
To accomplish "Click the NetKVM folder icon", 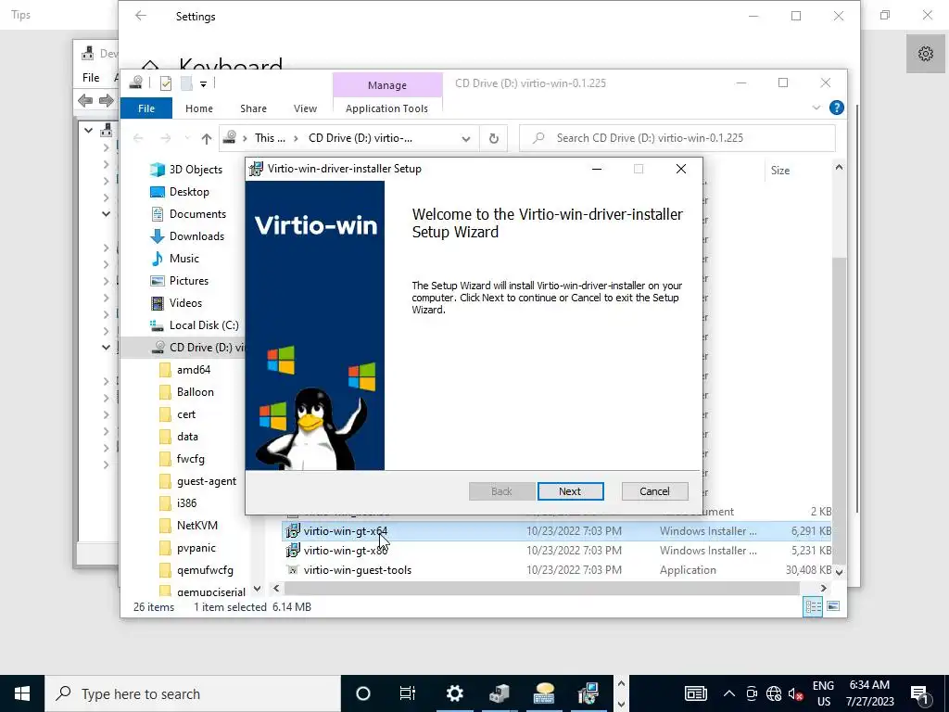I will 165,526.
